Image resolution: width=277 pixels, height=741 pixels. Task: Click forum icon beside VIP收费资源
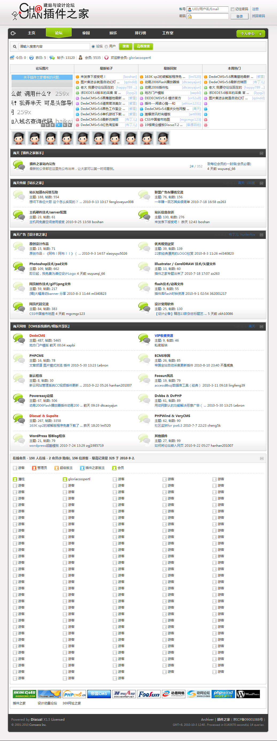coord(144,339)
